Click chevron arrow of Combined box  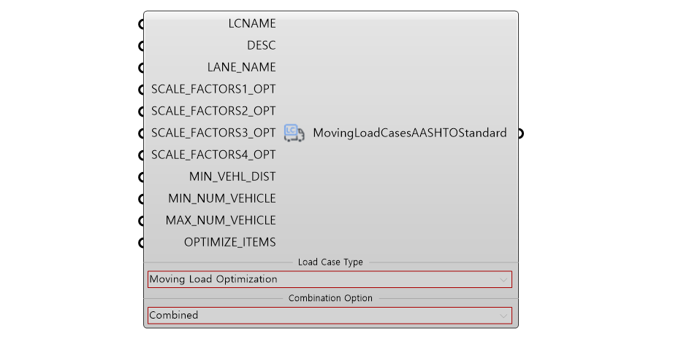click(x=503, y=316)
